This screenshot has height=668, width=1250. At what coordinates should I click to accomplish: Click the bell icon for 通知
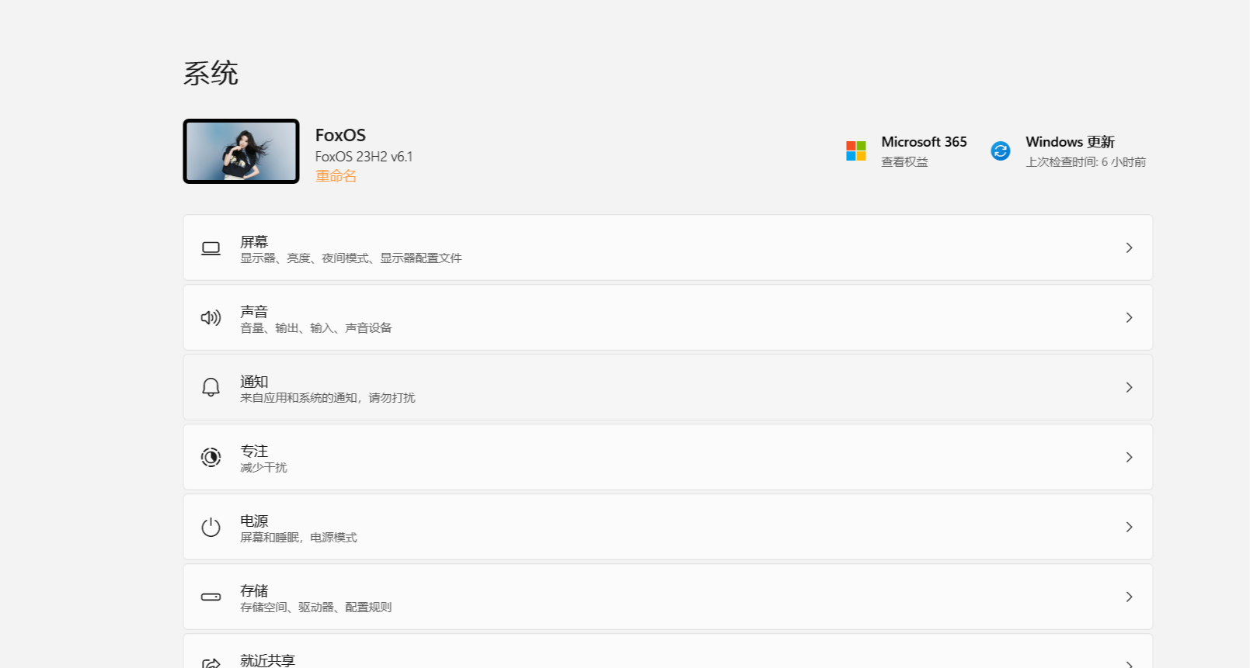pyautogui.click(x=211, y=387)
